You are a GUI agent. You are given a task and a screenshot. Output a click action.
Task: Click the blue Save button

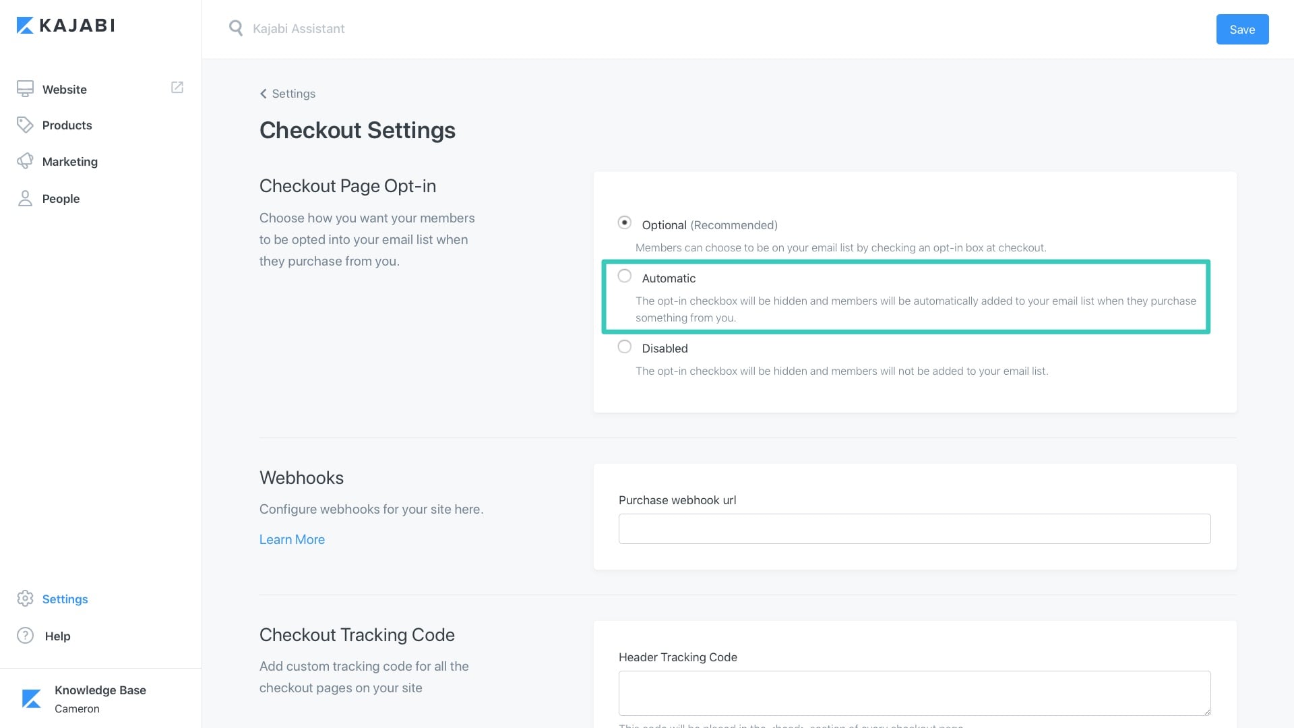click(1241, 30)
